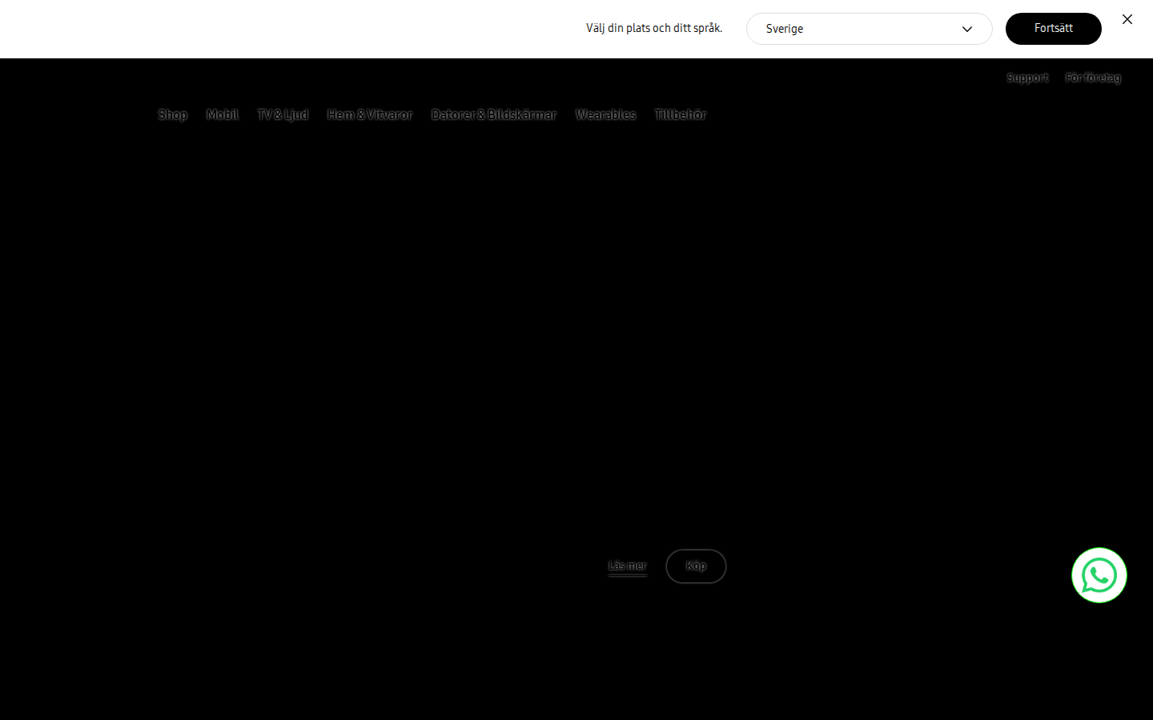Open the Sverige location dropdown
Screen dimensions: 1153x720
pos(869,29)
